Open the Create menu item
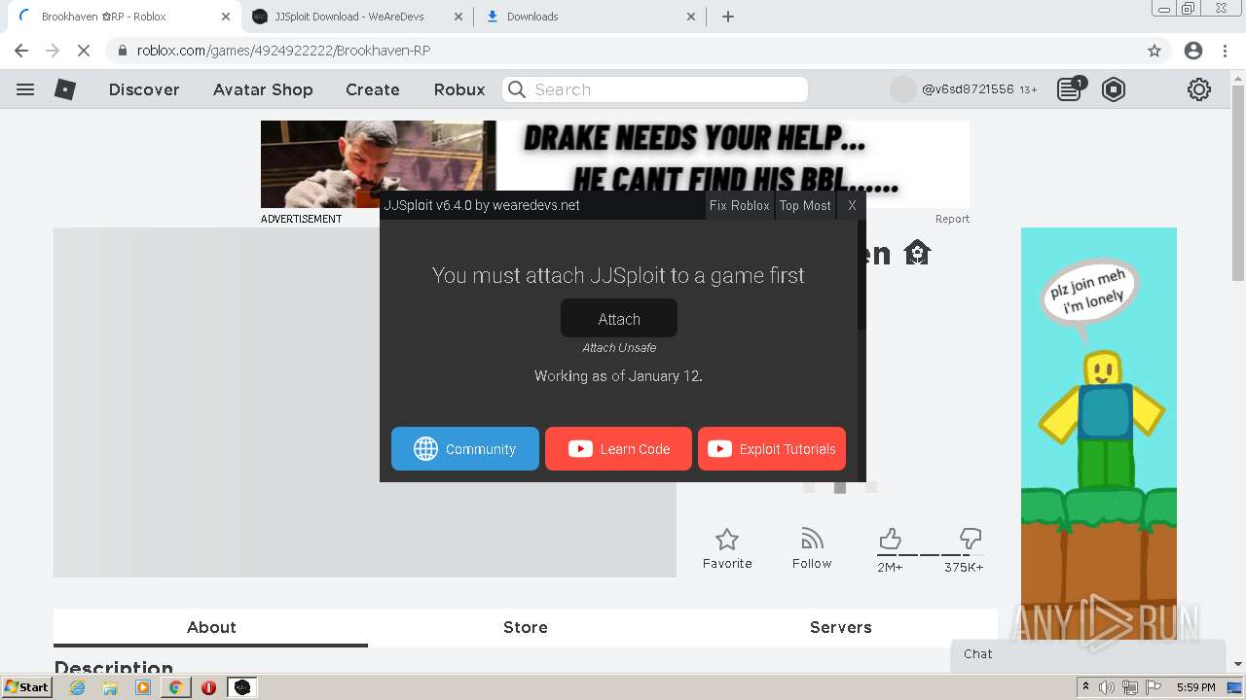1246x700 pixels. click(x=373, y=89)
